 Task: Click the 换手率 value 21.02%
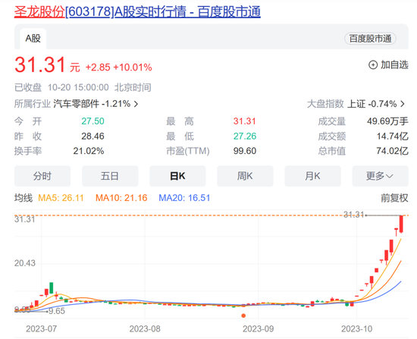tap(89, 151)
